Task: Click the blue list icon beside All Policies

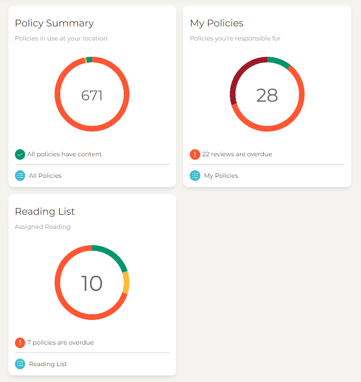Action: pos(20,176)
